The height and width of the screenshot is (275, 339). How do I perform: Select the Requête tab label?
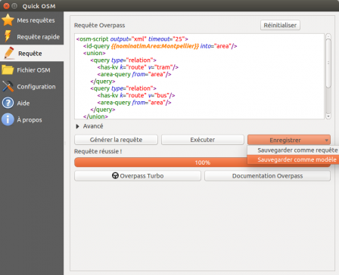click(30, 54)
